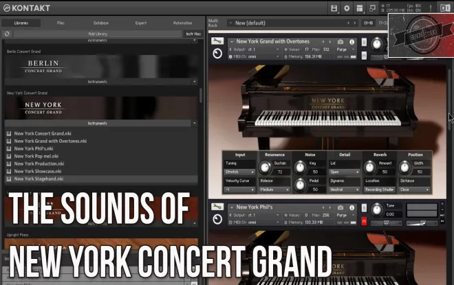Click the minimize view windows icon

pos(372,8)
